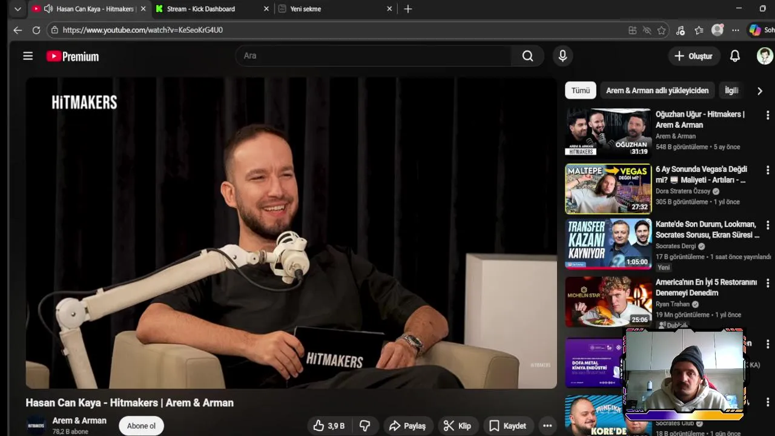Viewport: 775px width, 436px height.
Task: Select the Arem & Arman adlı yükleyiciden chip
Action: pos(657,90)
